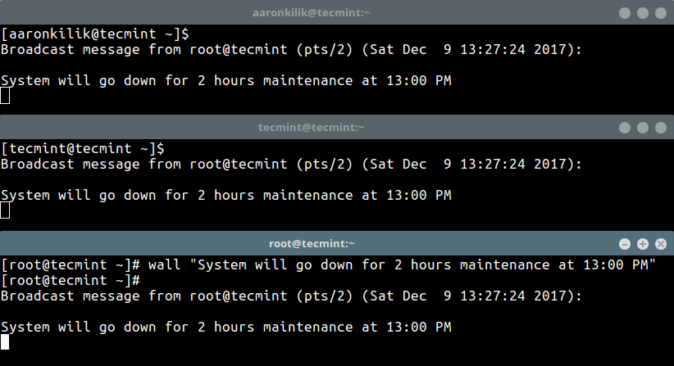Click the hollow cursor in aaronkilik's terminal
This screenshot has width=674, height=366.
[6, 96]
